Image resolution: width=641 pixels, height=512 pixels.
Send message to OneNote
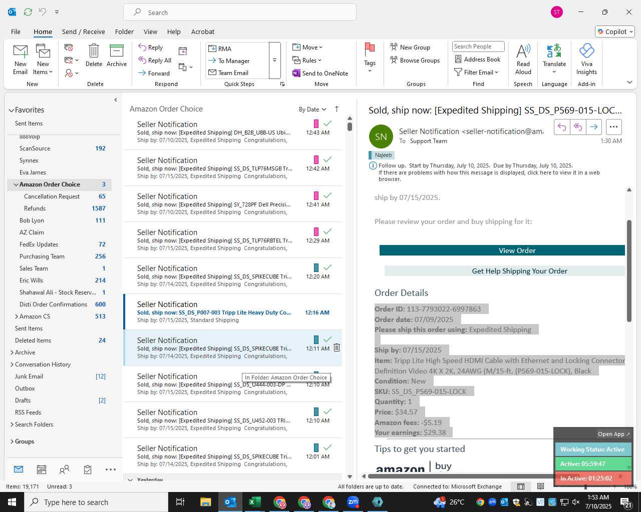pos(320,73)
